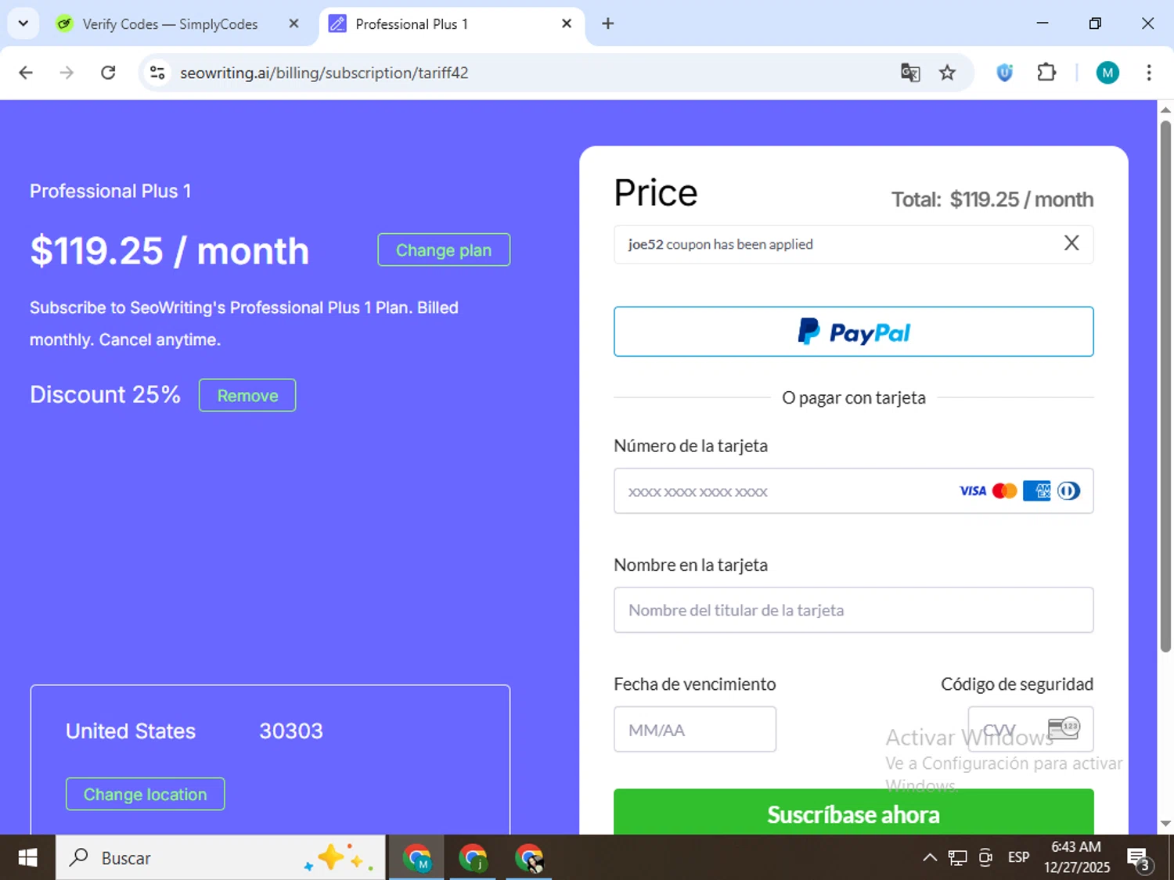Image resolution: width=1174 pixels, height=880 pixels.
Task: Open the ESP language indicator
Action: (x=1018, y=857)
